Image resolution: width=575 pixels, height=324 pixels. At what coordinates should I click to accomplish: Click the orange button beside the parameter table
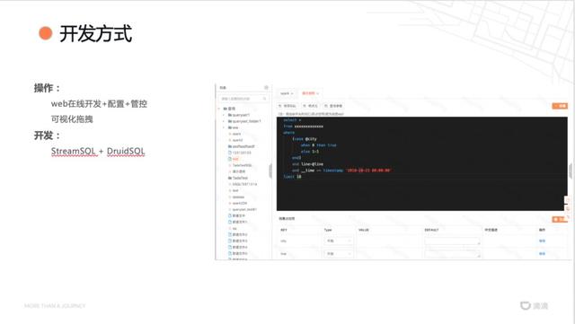pos(560,219)
